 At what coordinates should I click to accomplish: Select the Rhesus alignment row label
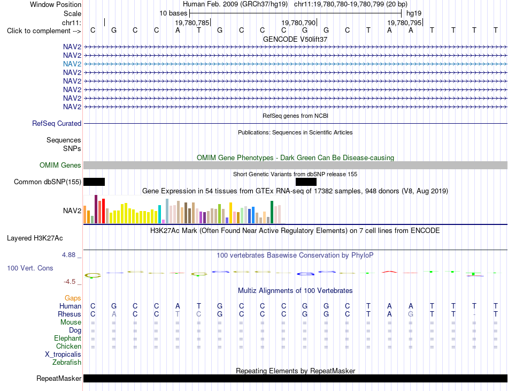69,314
